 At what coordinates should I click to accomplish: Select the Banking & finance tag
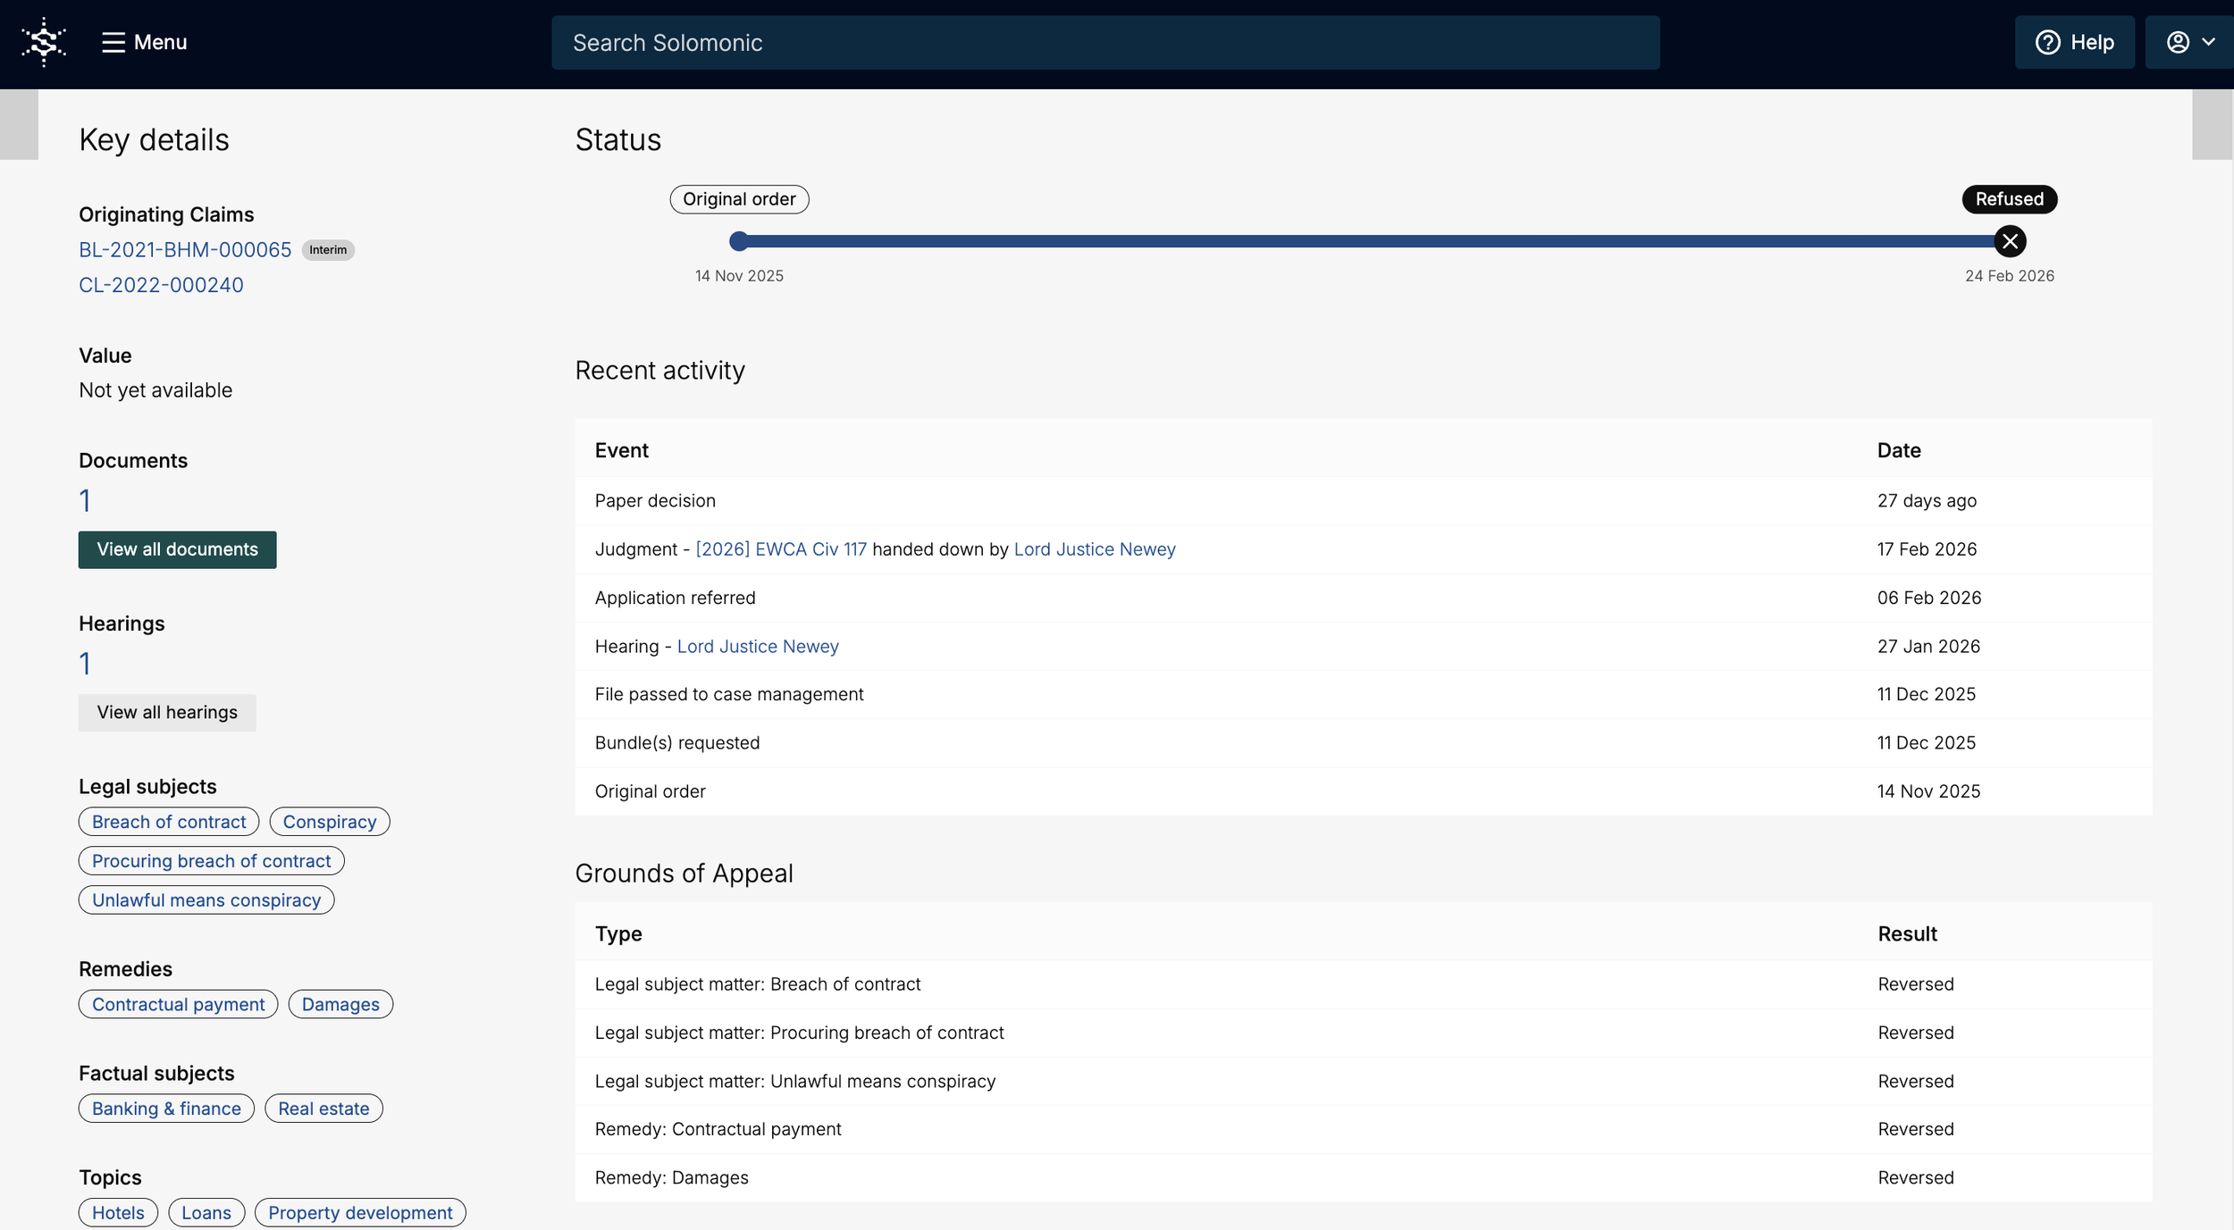tap(166, 1109)
